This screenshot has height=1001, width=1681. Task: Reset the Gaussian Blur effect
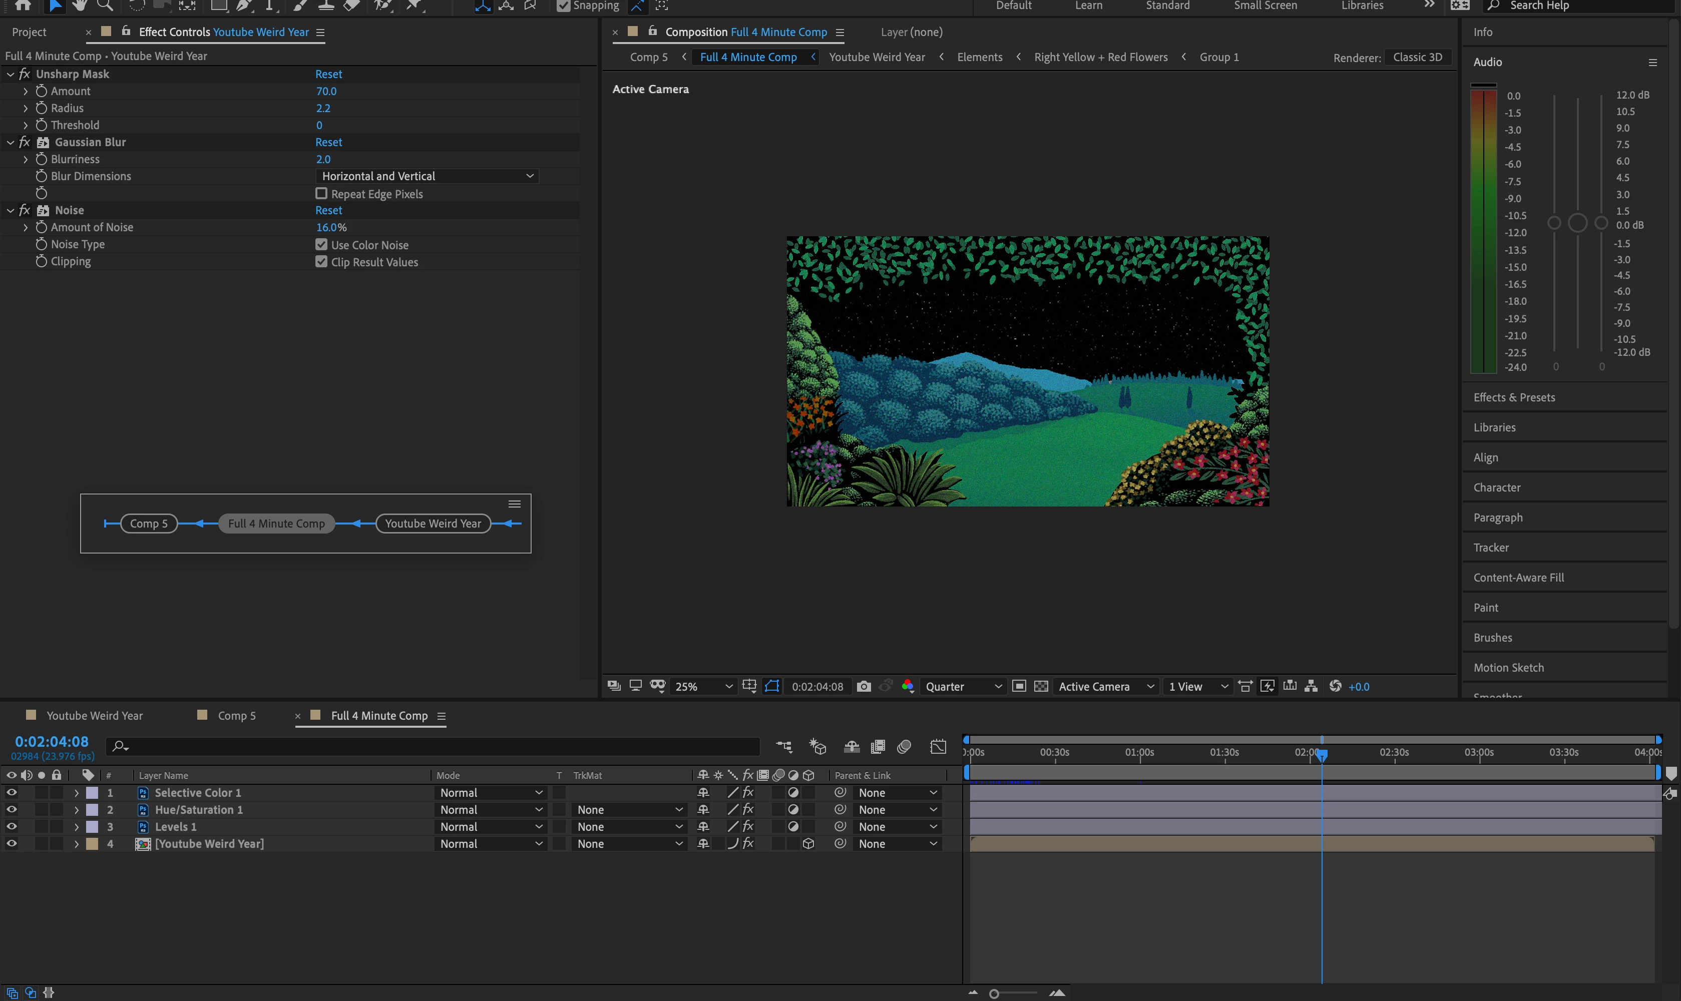click(328, 142)
